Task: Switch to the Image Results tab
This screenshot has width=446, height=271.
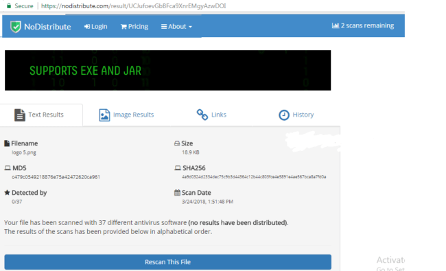Action: point(126,115)
